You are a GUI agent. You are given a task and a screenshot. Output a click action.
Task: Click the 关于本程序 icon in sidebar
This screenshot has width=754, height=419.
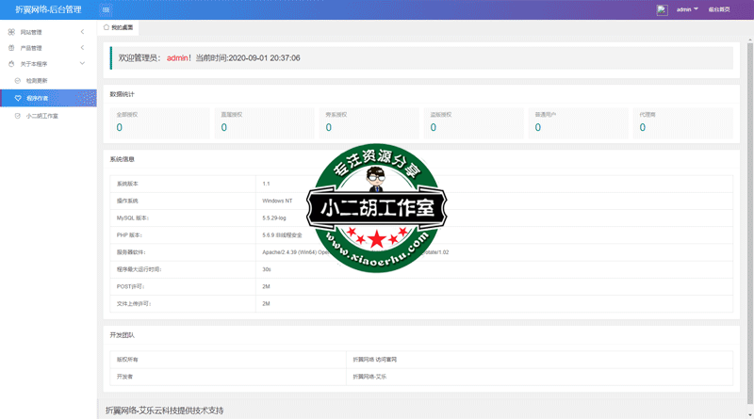[11, 64]
